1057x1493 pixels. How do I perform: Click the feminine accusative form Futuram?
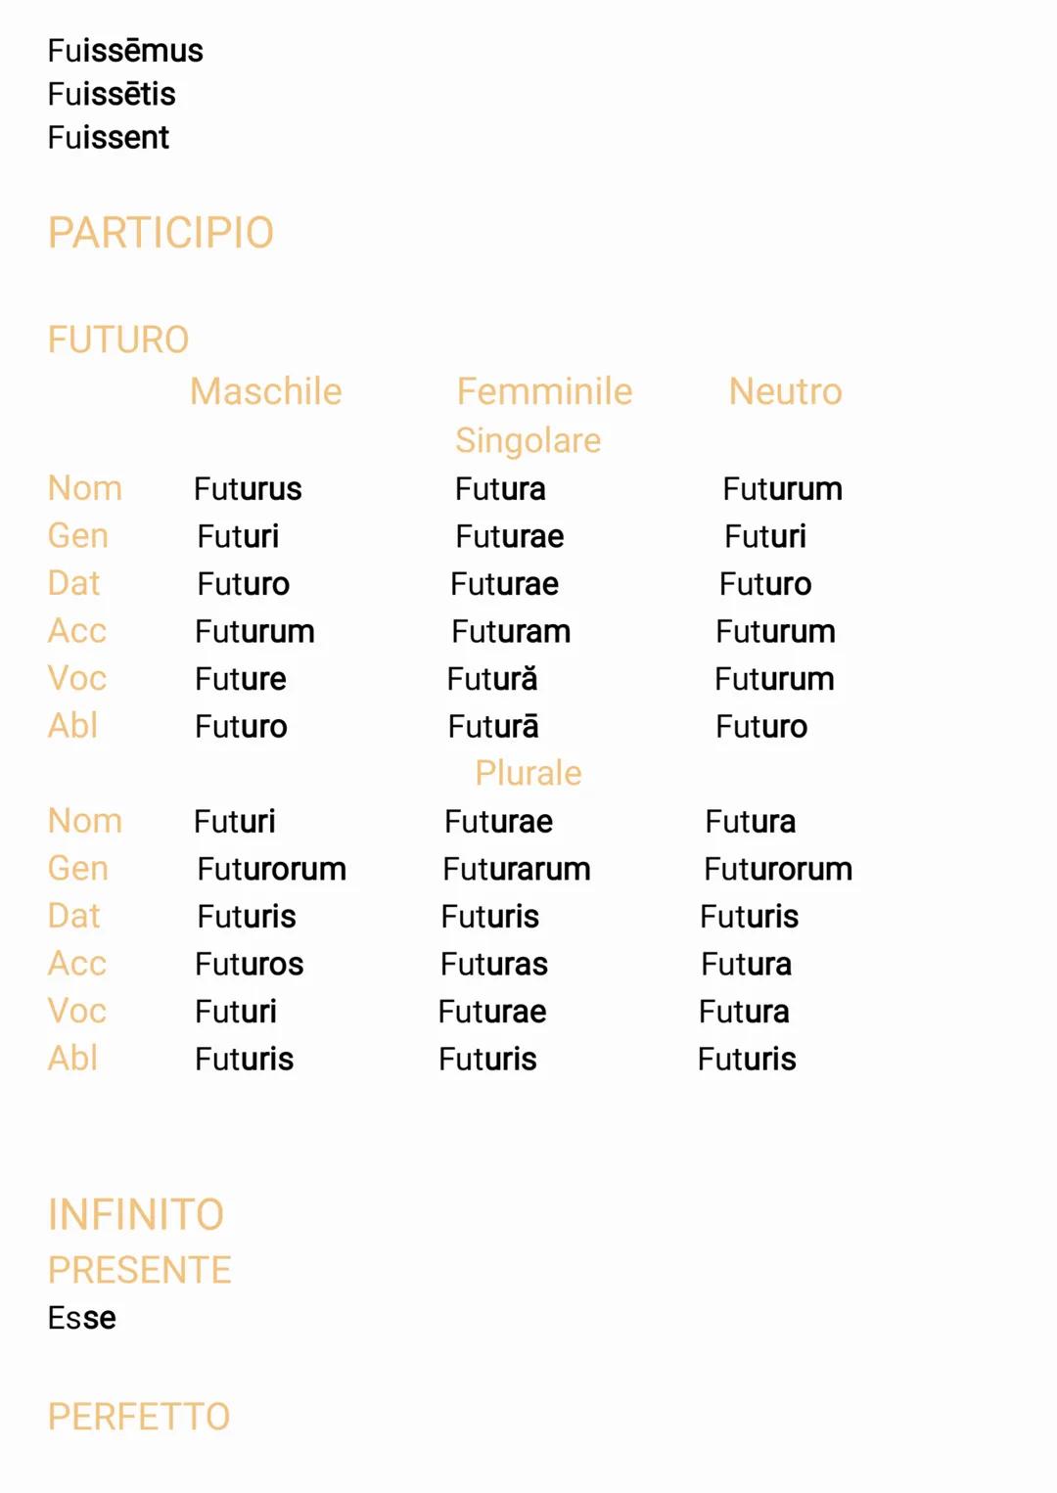(511, 631)
